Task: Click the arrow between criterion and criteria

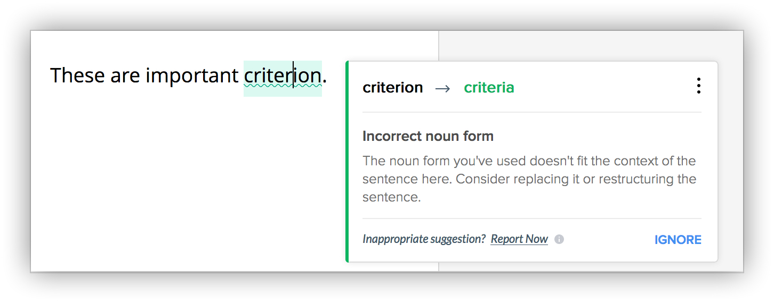Action: tap(443, 88)
